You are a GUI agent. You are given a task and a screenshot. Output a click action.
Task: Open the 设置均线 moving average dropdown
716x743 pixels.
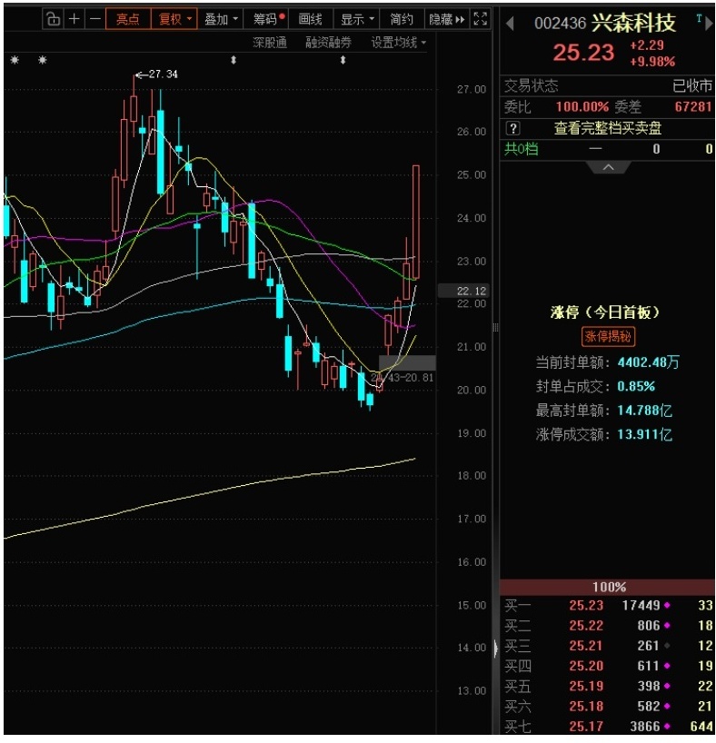pyautogui.click(x=398, y=43)
